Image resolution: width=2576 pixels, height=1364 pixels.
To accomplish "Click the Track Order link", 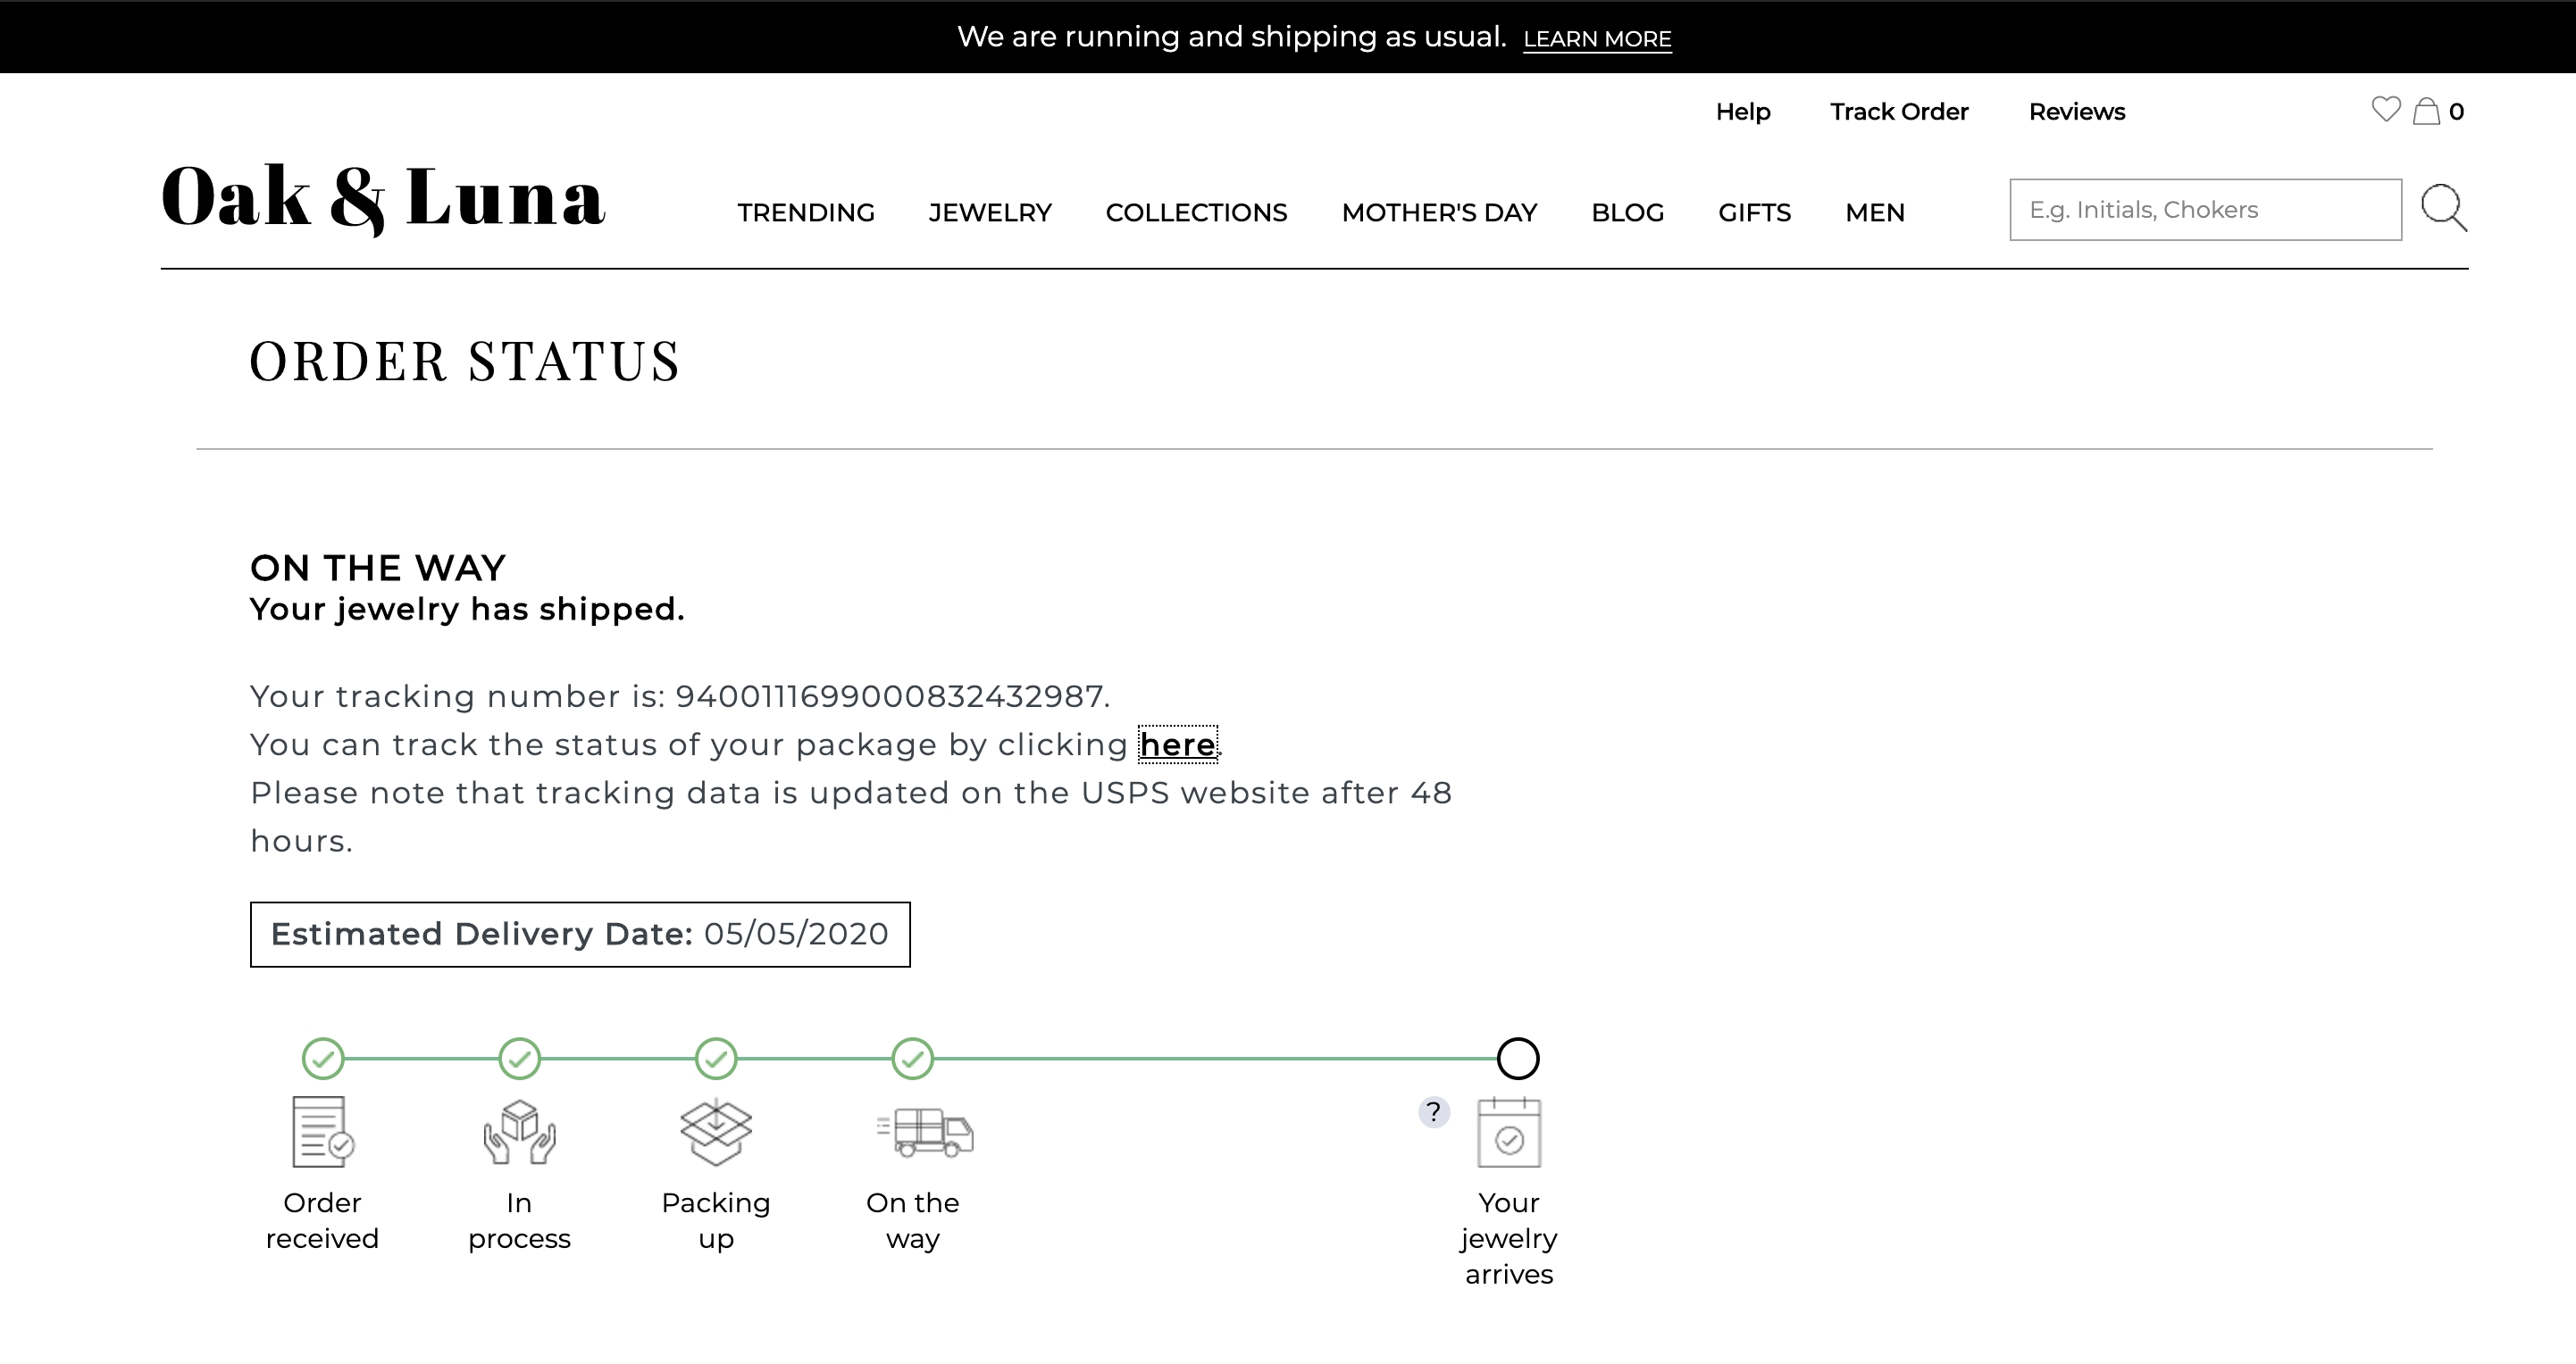I will point(1898,112).
